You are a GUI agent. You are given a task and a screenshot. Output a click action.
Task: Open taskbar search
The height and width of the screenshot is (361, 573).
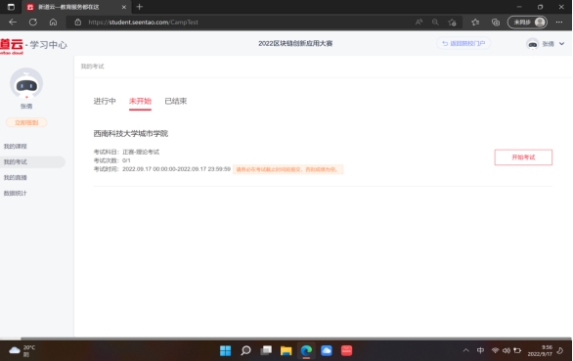[246, 351]
